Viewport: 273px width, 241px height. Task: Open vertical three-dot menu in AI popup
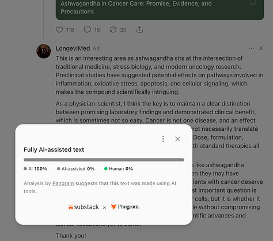tap(163, 139)
